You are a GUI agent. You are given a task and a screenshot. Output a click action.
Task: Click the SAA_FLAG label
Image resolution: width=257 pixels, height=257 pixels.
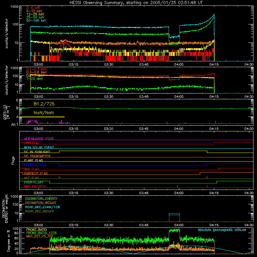(31, 169)
